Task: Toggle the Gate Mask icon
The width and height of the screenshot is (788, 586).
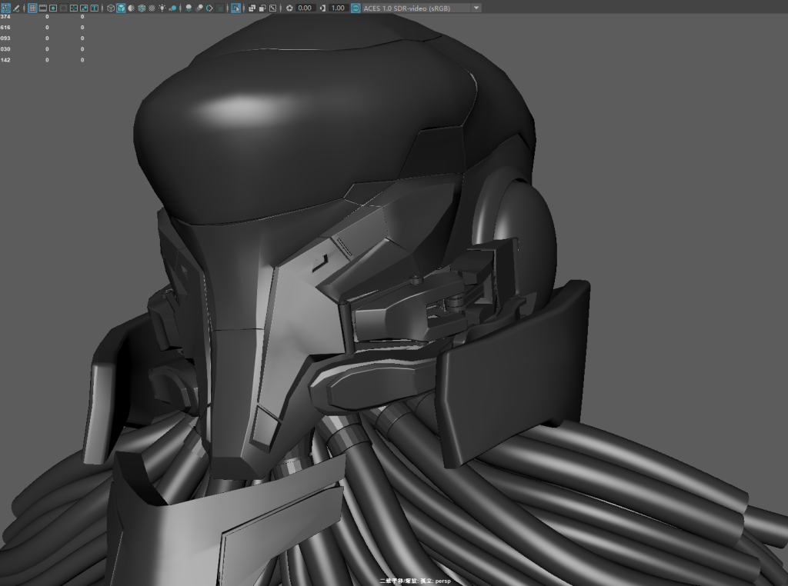Action: pos(63,8)
